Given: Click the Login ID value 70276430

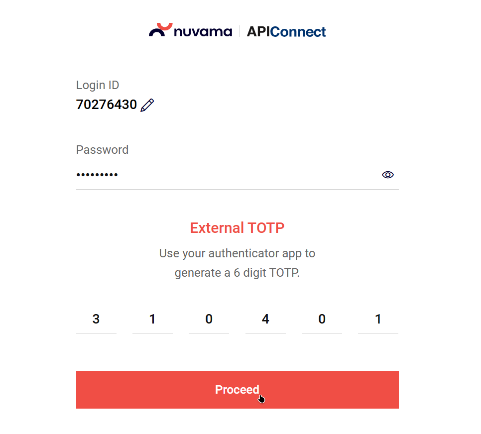Looking at the screenshot, I should tap(107, 105).
